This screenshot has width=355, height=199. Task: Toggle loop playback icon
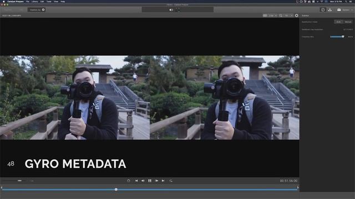pos(171,181)
